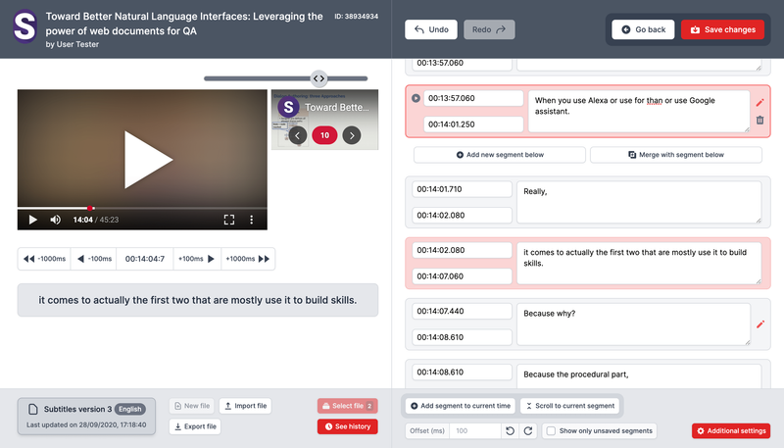Export the subtitle file

pos(195,426)
